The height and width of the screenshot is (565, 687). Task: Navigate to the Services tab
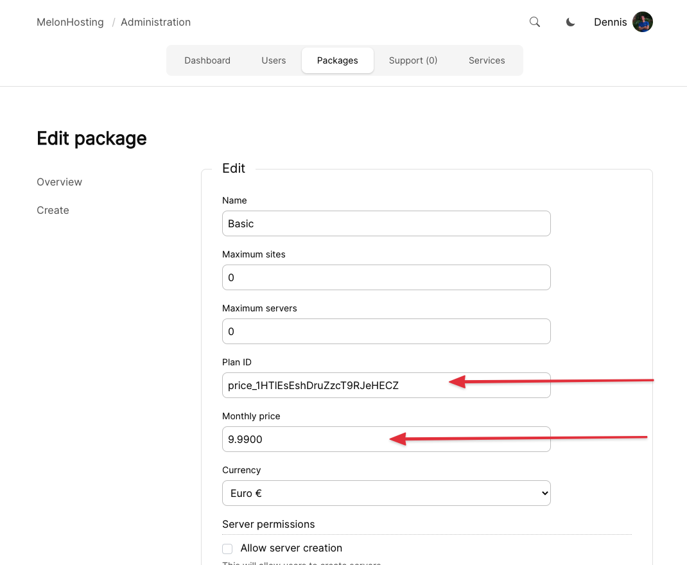[x=487, y=60]
